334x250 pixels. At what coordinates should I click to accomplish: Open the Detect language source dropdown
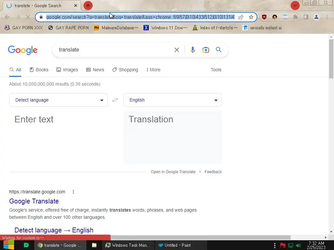pyautogui.click(x=58, y=100)
